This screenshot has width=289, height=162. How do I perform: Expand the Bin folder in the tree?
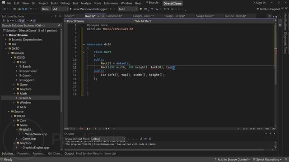click(6, 44)
